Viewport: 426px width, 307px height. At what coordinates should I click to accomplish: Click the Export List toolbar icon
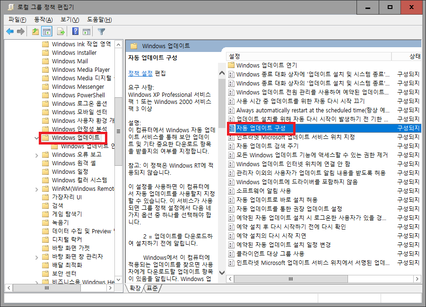61,32
